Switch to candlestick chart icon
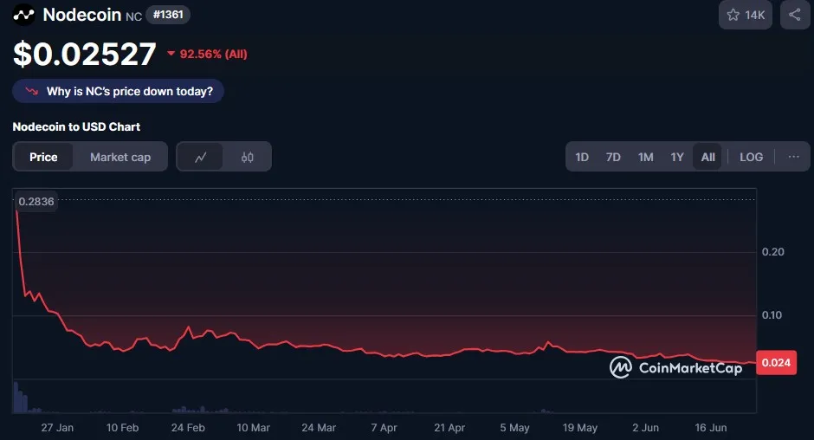 (247, 157)
